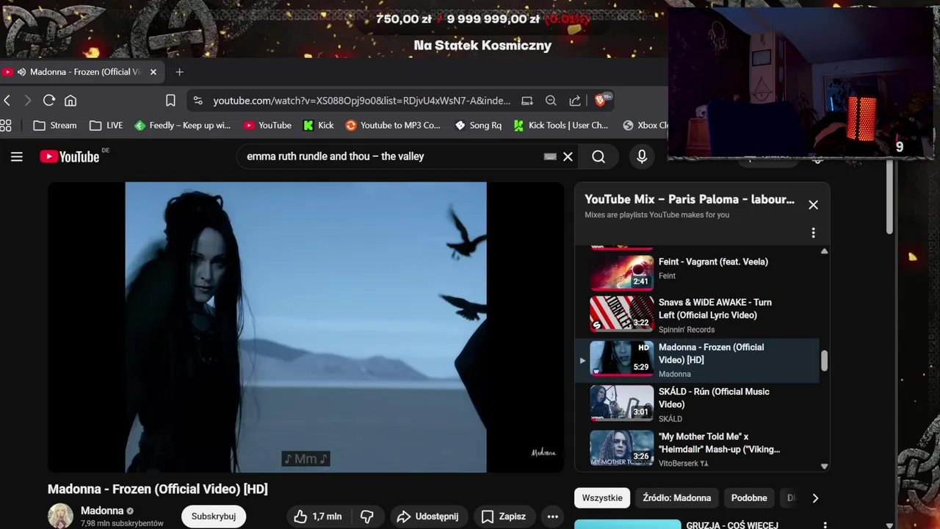Open options for GRUZJA - COŚ WIĘCEJ video
The width and height of the screenshot is (940, 529).
coord(825,525)
